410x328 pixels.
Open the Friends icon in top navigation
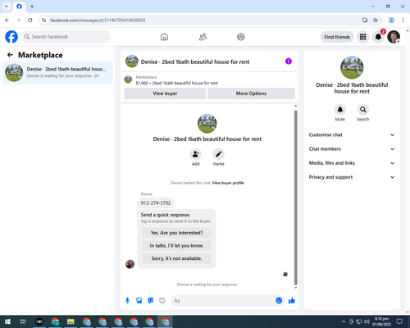pos(203,37)
